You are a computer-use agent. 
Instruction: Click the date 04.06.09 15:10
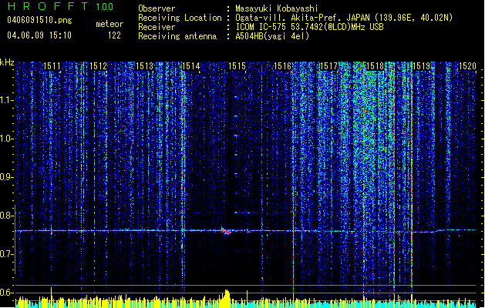point(39,35)
